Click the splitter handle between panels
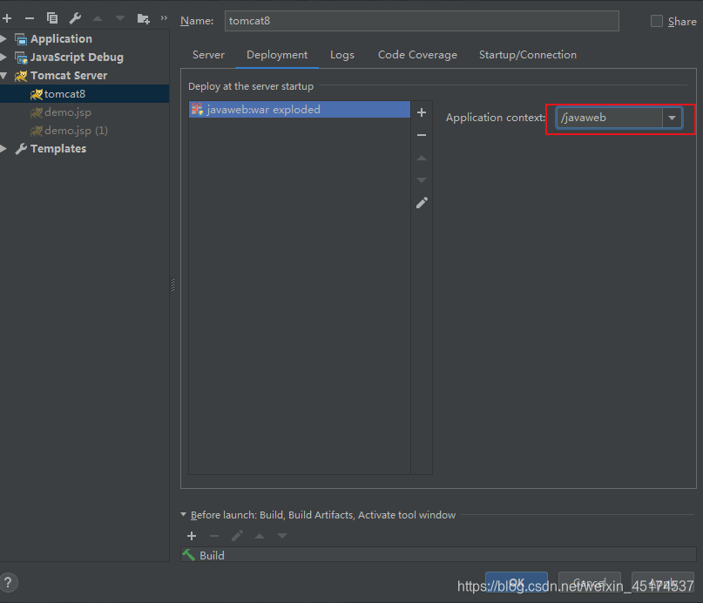Screen dimensions: 703x603 pyautogui.click(x=173, y=285)
